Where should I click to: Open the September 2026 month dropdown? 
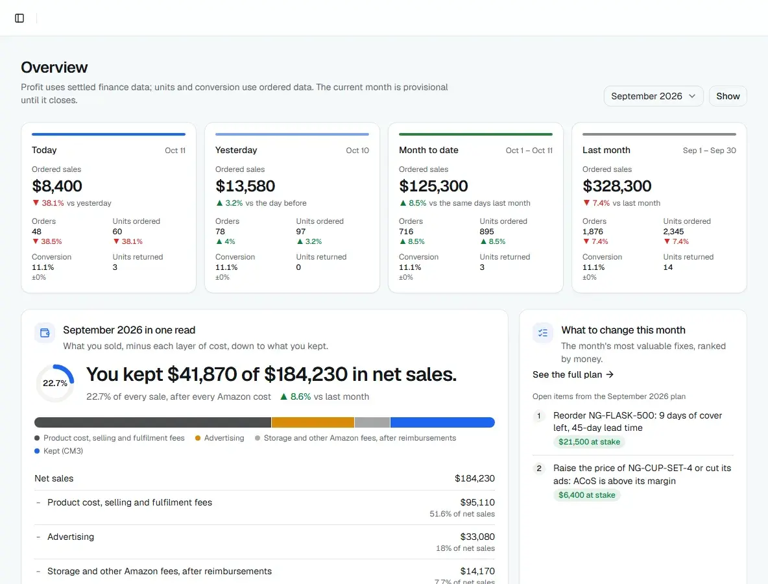click(x=653, y=96)
